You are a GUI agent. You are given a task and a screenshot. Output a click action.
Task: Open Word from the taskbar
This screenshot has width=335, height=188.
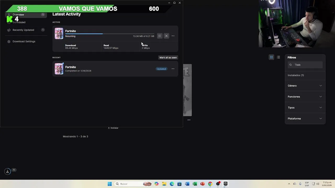pyautogui.click(x=187, y=184)
